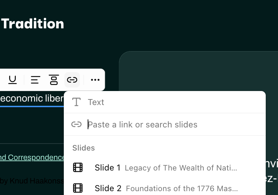
Task: Click the selected "economic liber" text
Action: 32,98
